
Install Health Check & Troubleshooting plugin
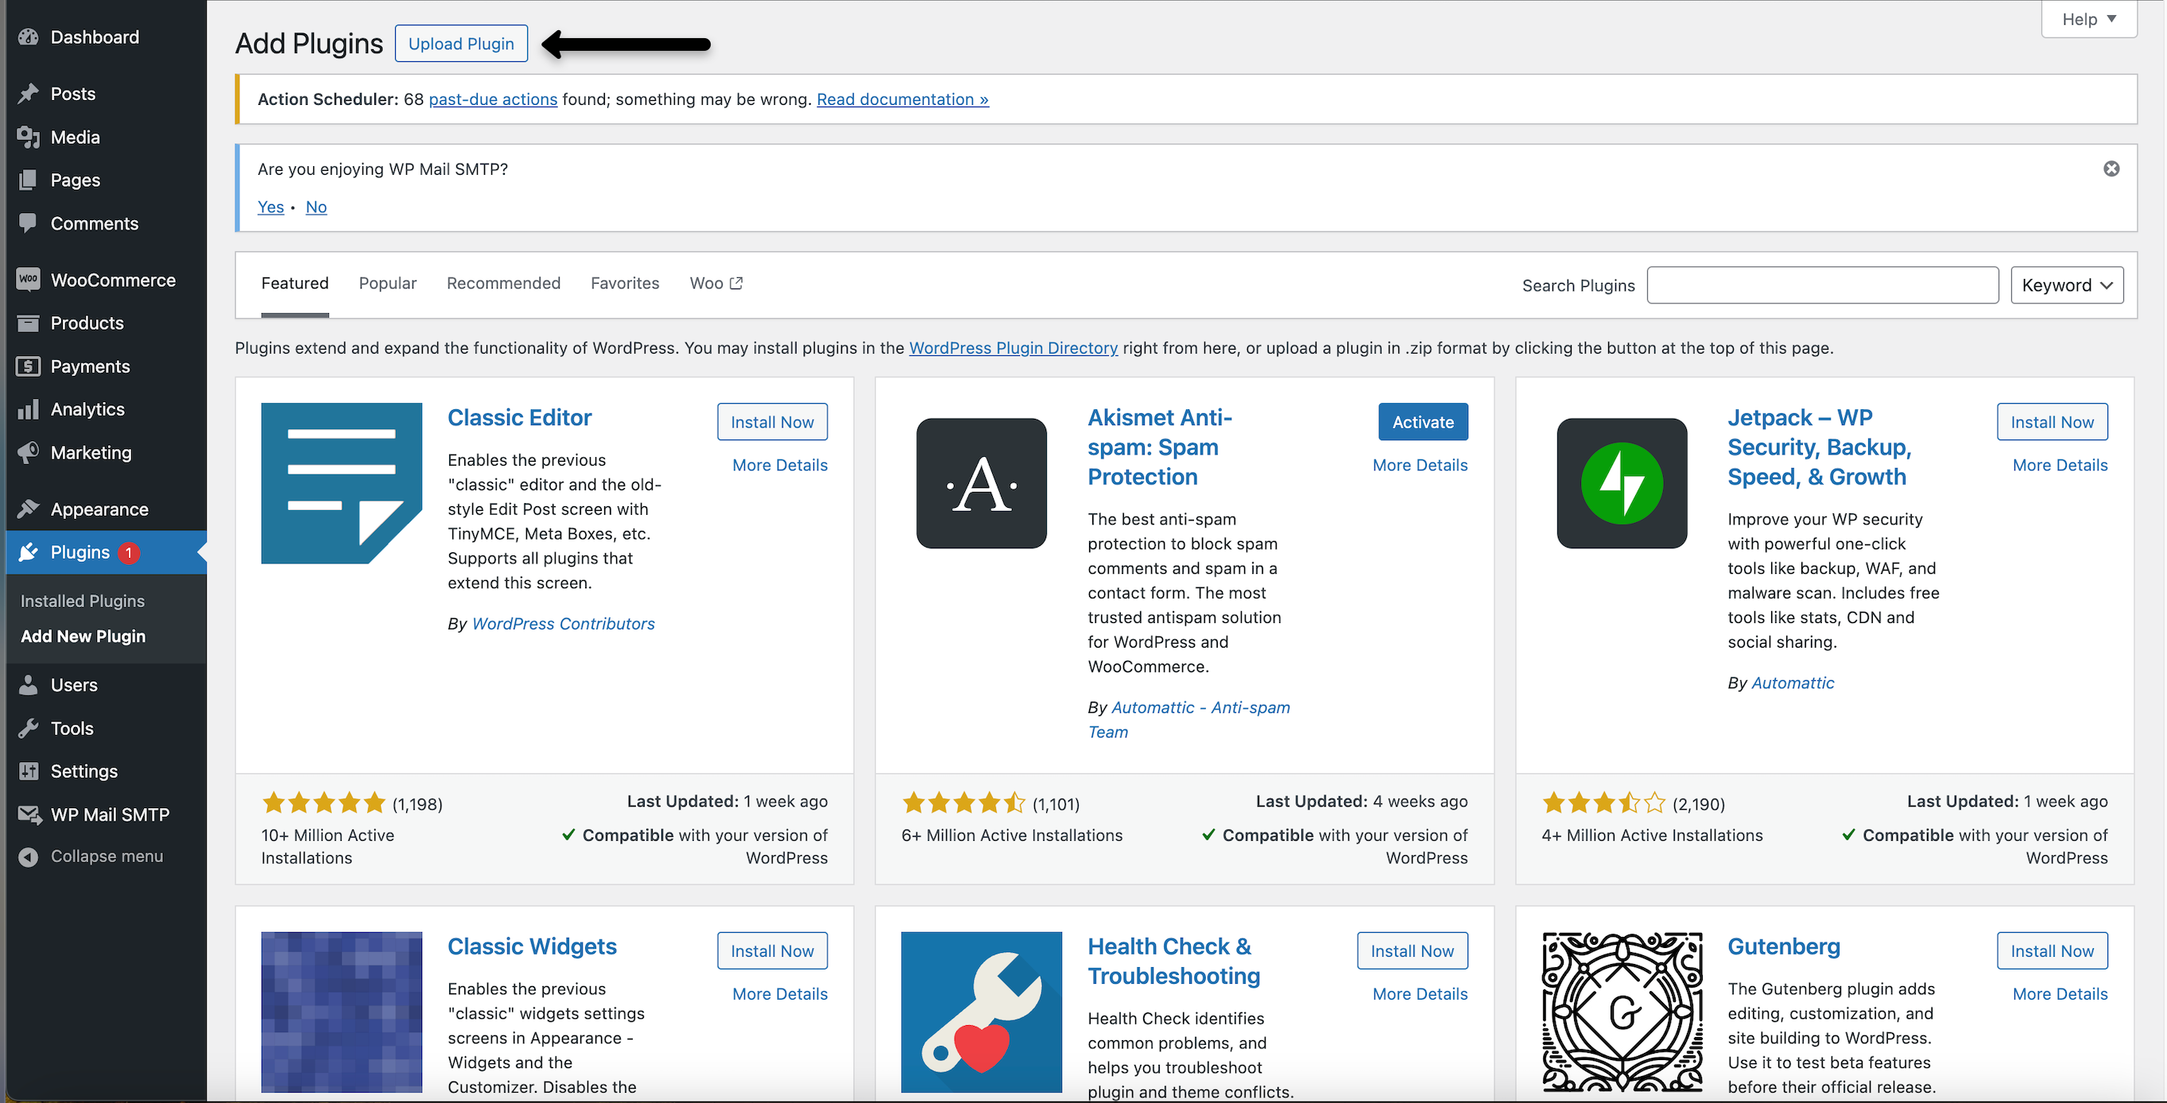click(1413, 951)
